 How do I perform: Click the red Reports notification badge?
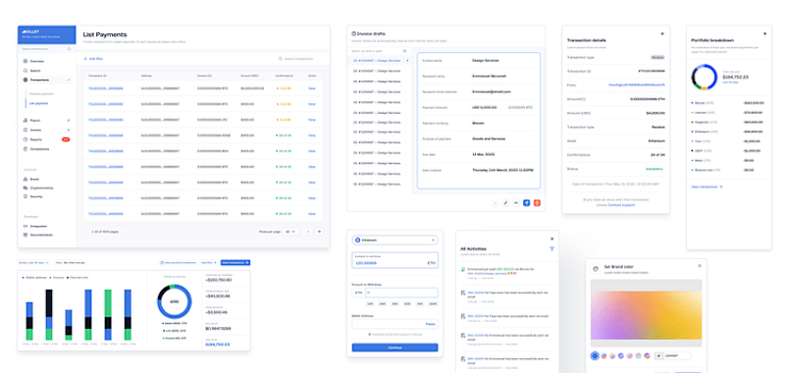coord(66,139)
